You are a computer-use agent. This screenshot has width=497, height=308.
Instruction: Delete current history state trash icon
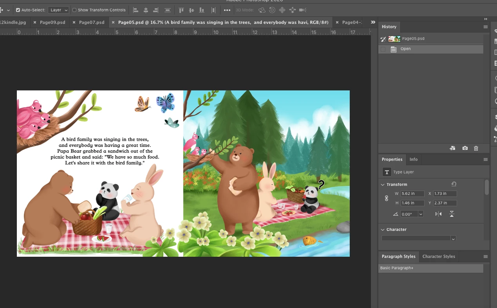click(476, 148)
